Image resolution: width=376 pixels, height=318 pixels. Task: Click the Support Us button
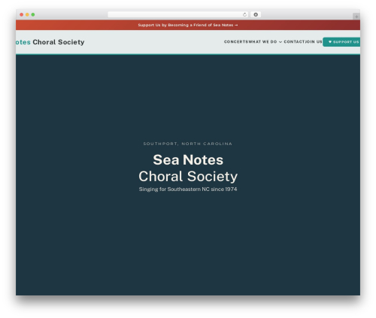341,42
